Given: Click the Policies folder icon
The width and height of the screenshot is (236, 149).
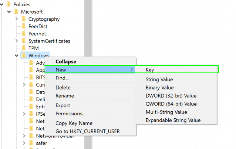Looking at the screenshot, I should coord(9,4).
